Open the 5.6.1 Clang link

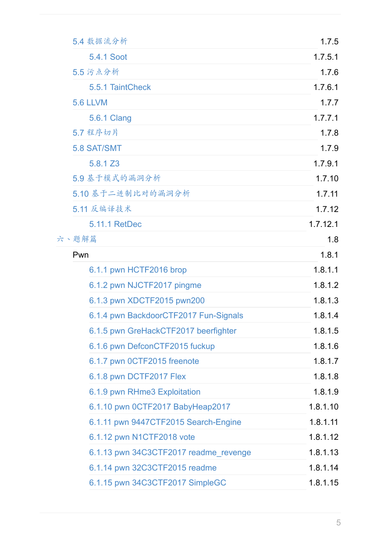click(110, 118)
